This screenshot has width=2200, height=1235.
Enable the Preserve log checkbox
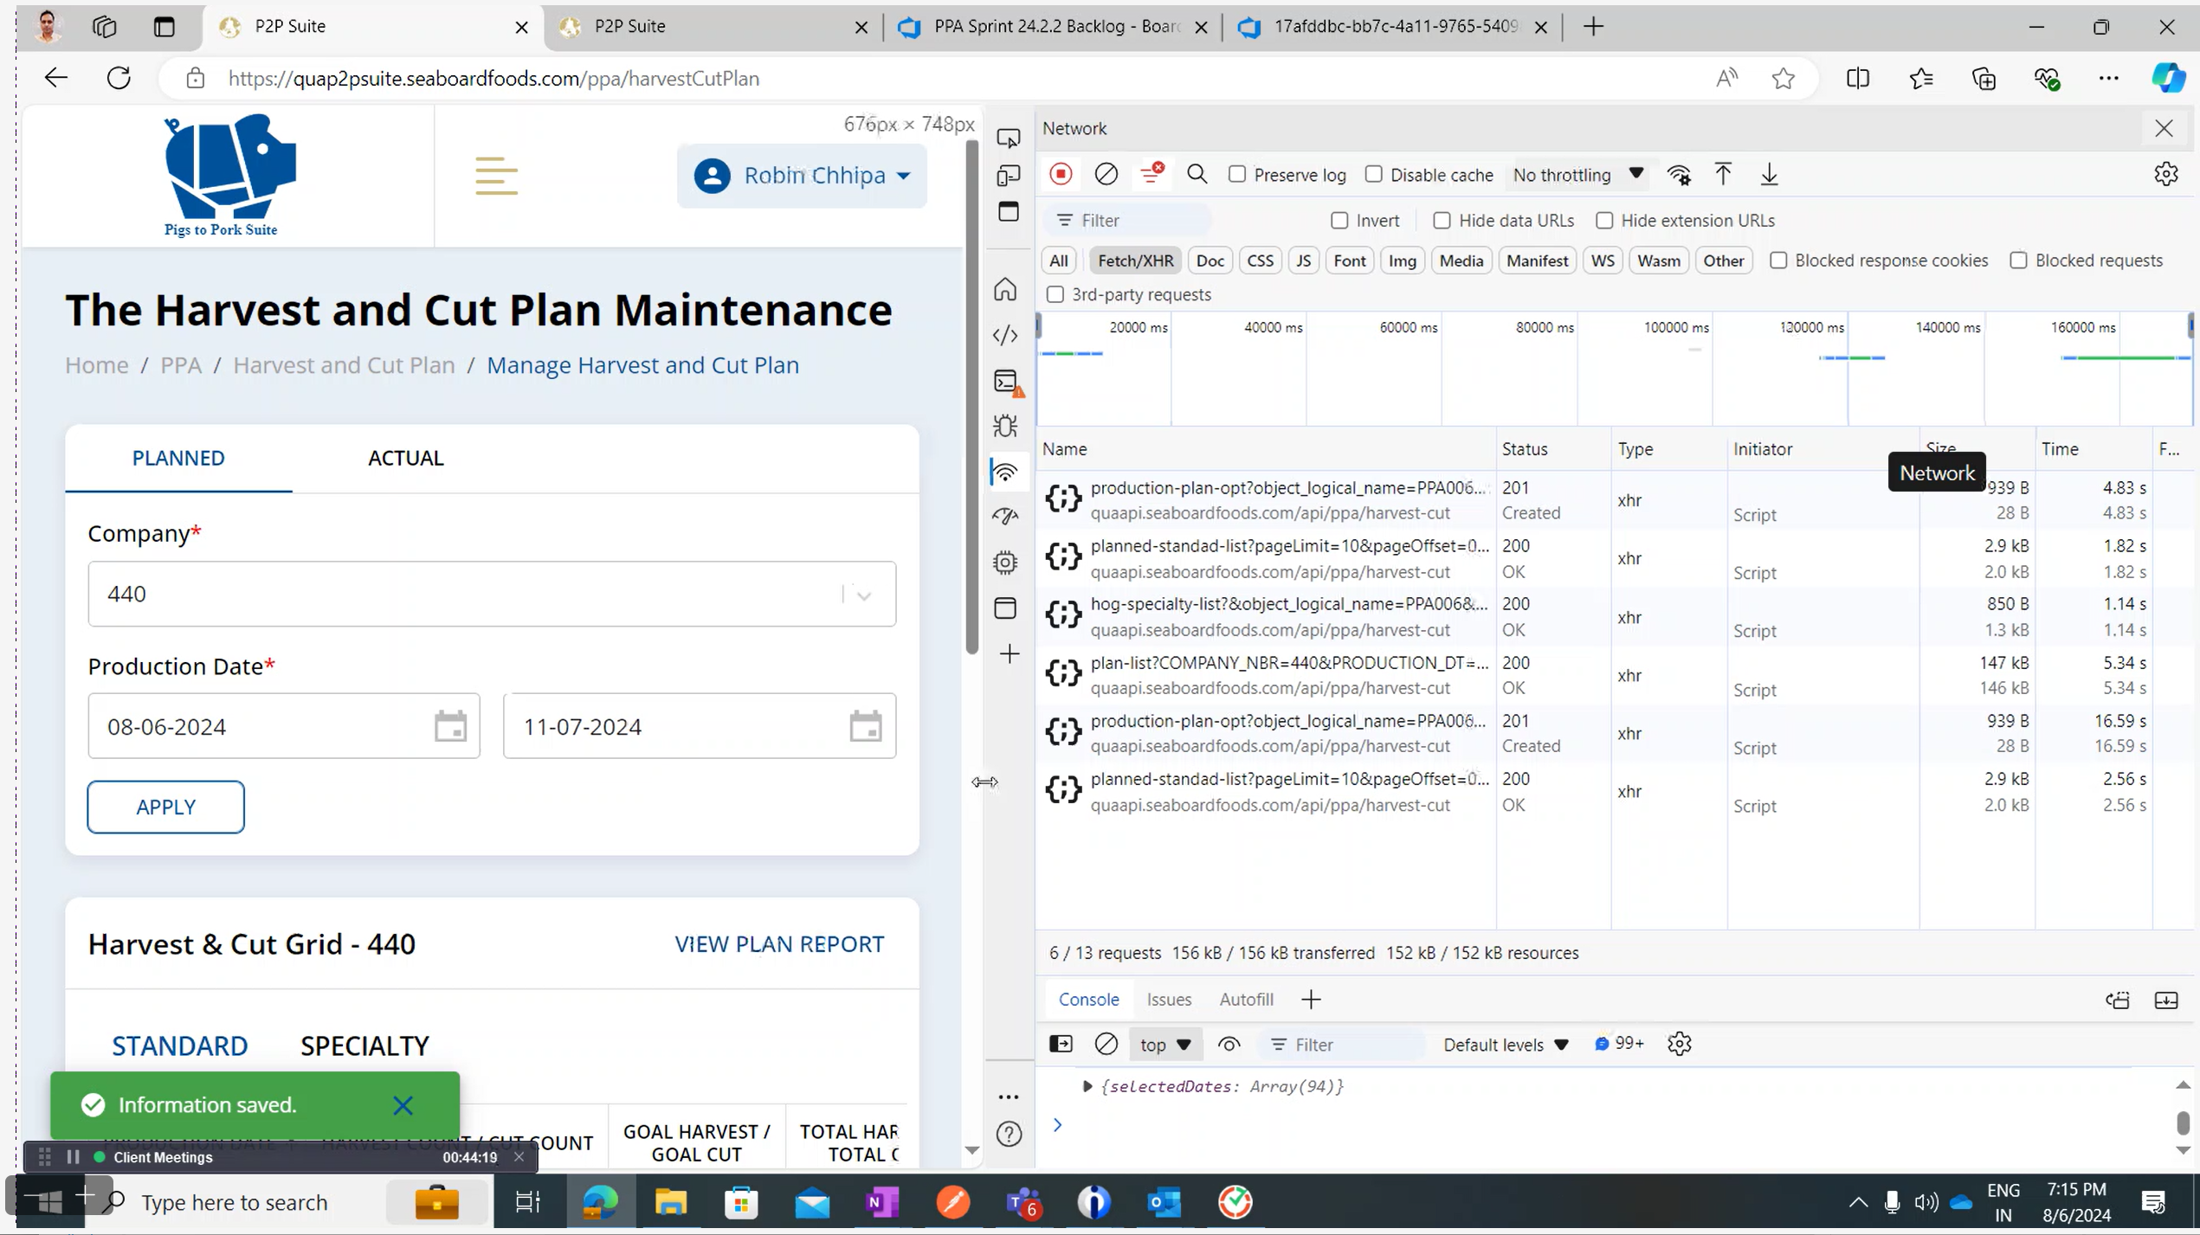[1237, 174]
